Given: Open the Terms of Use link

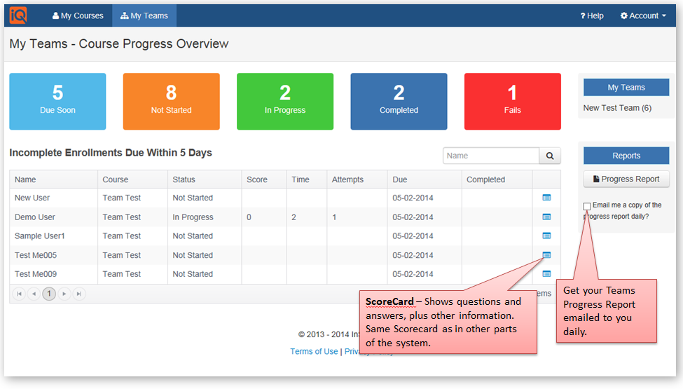Looking at the screenshot, I should 314,351.
